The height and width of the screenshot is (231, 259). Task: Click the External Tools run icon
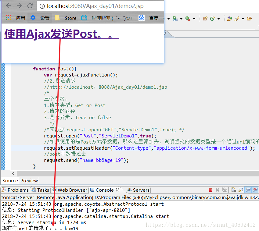click(188, 19)
